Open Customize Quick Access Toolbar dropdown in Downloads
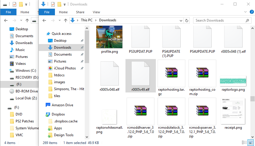 click(x=64, y=5)
